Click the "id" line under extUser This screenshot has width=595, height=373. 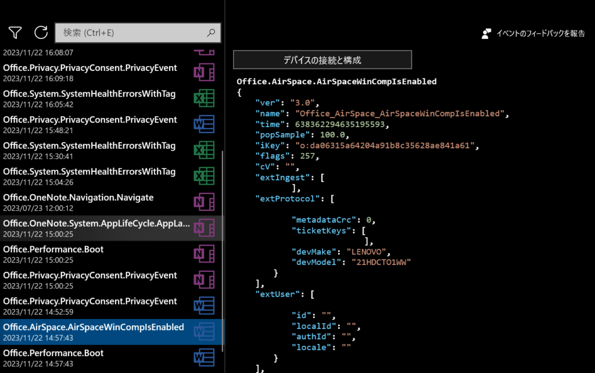(313, 315)
